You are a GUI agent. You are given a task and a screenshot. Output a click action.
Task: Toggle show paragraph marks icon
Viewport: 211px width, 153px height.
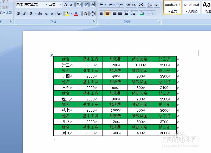coord(157,5)
